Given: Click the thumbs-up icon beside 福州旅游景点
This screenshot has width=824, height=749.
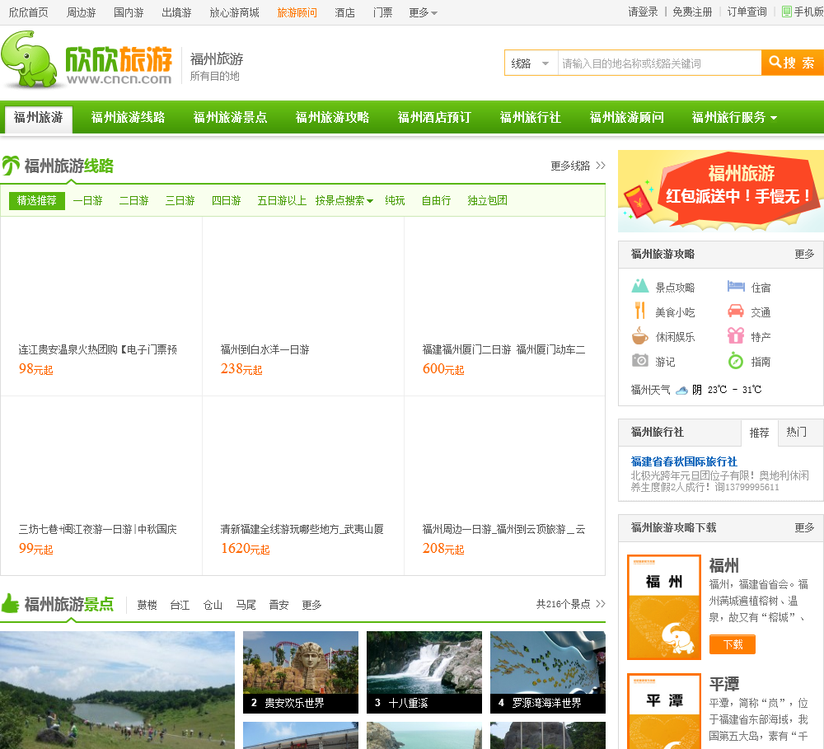Looking at the screenshot, I should pyautogui.click(x=10, y=603).
